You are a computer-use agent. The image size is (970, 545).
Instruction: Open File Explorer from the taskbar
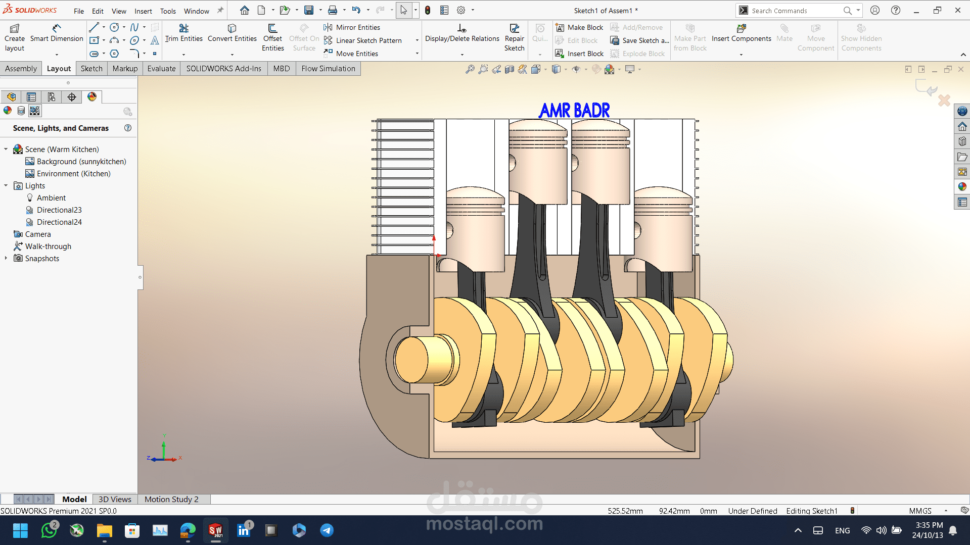pyautogui.click(x=105, y=530)
